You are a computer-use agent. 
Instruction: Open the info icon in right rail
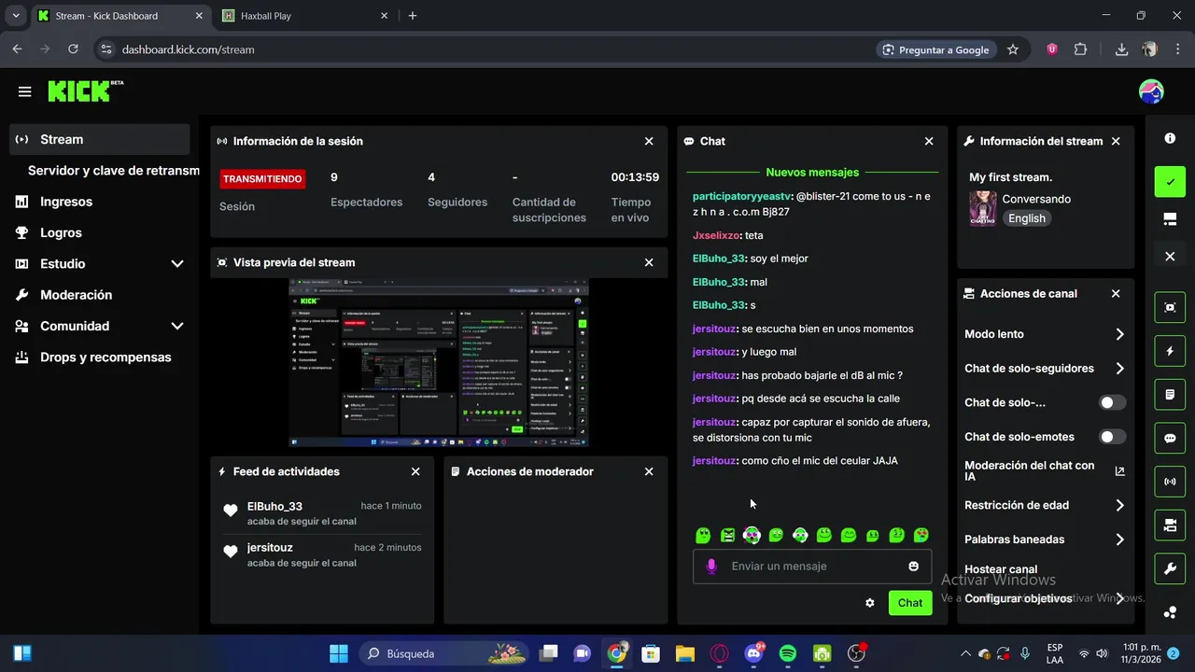(x=1170, y=138)
